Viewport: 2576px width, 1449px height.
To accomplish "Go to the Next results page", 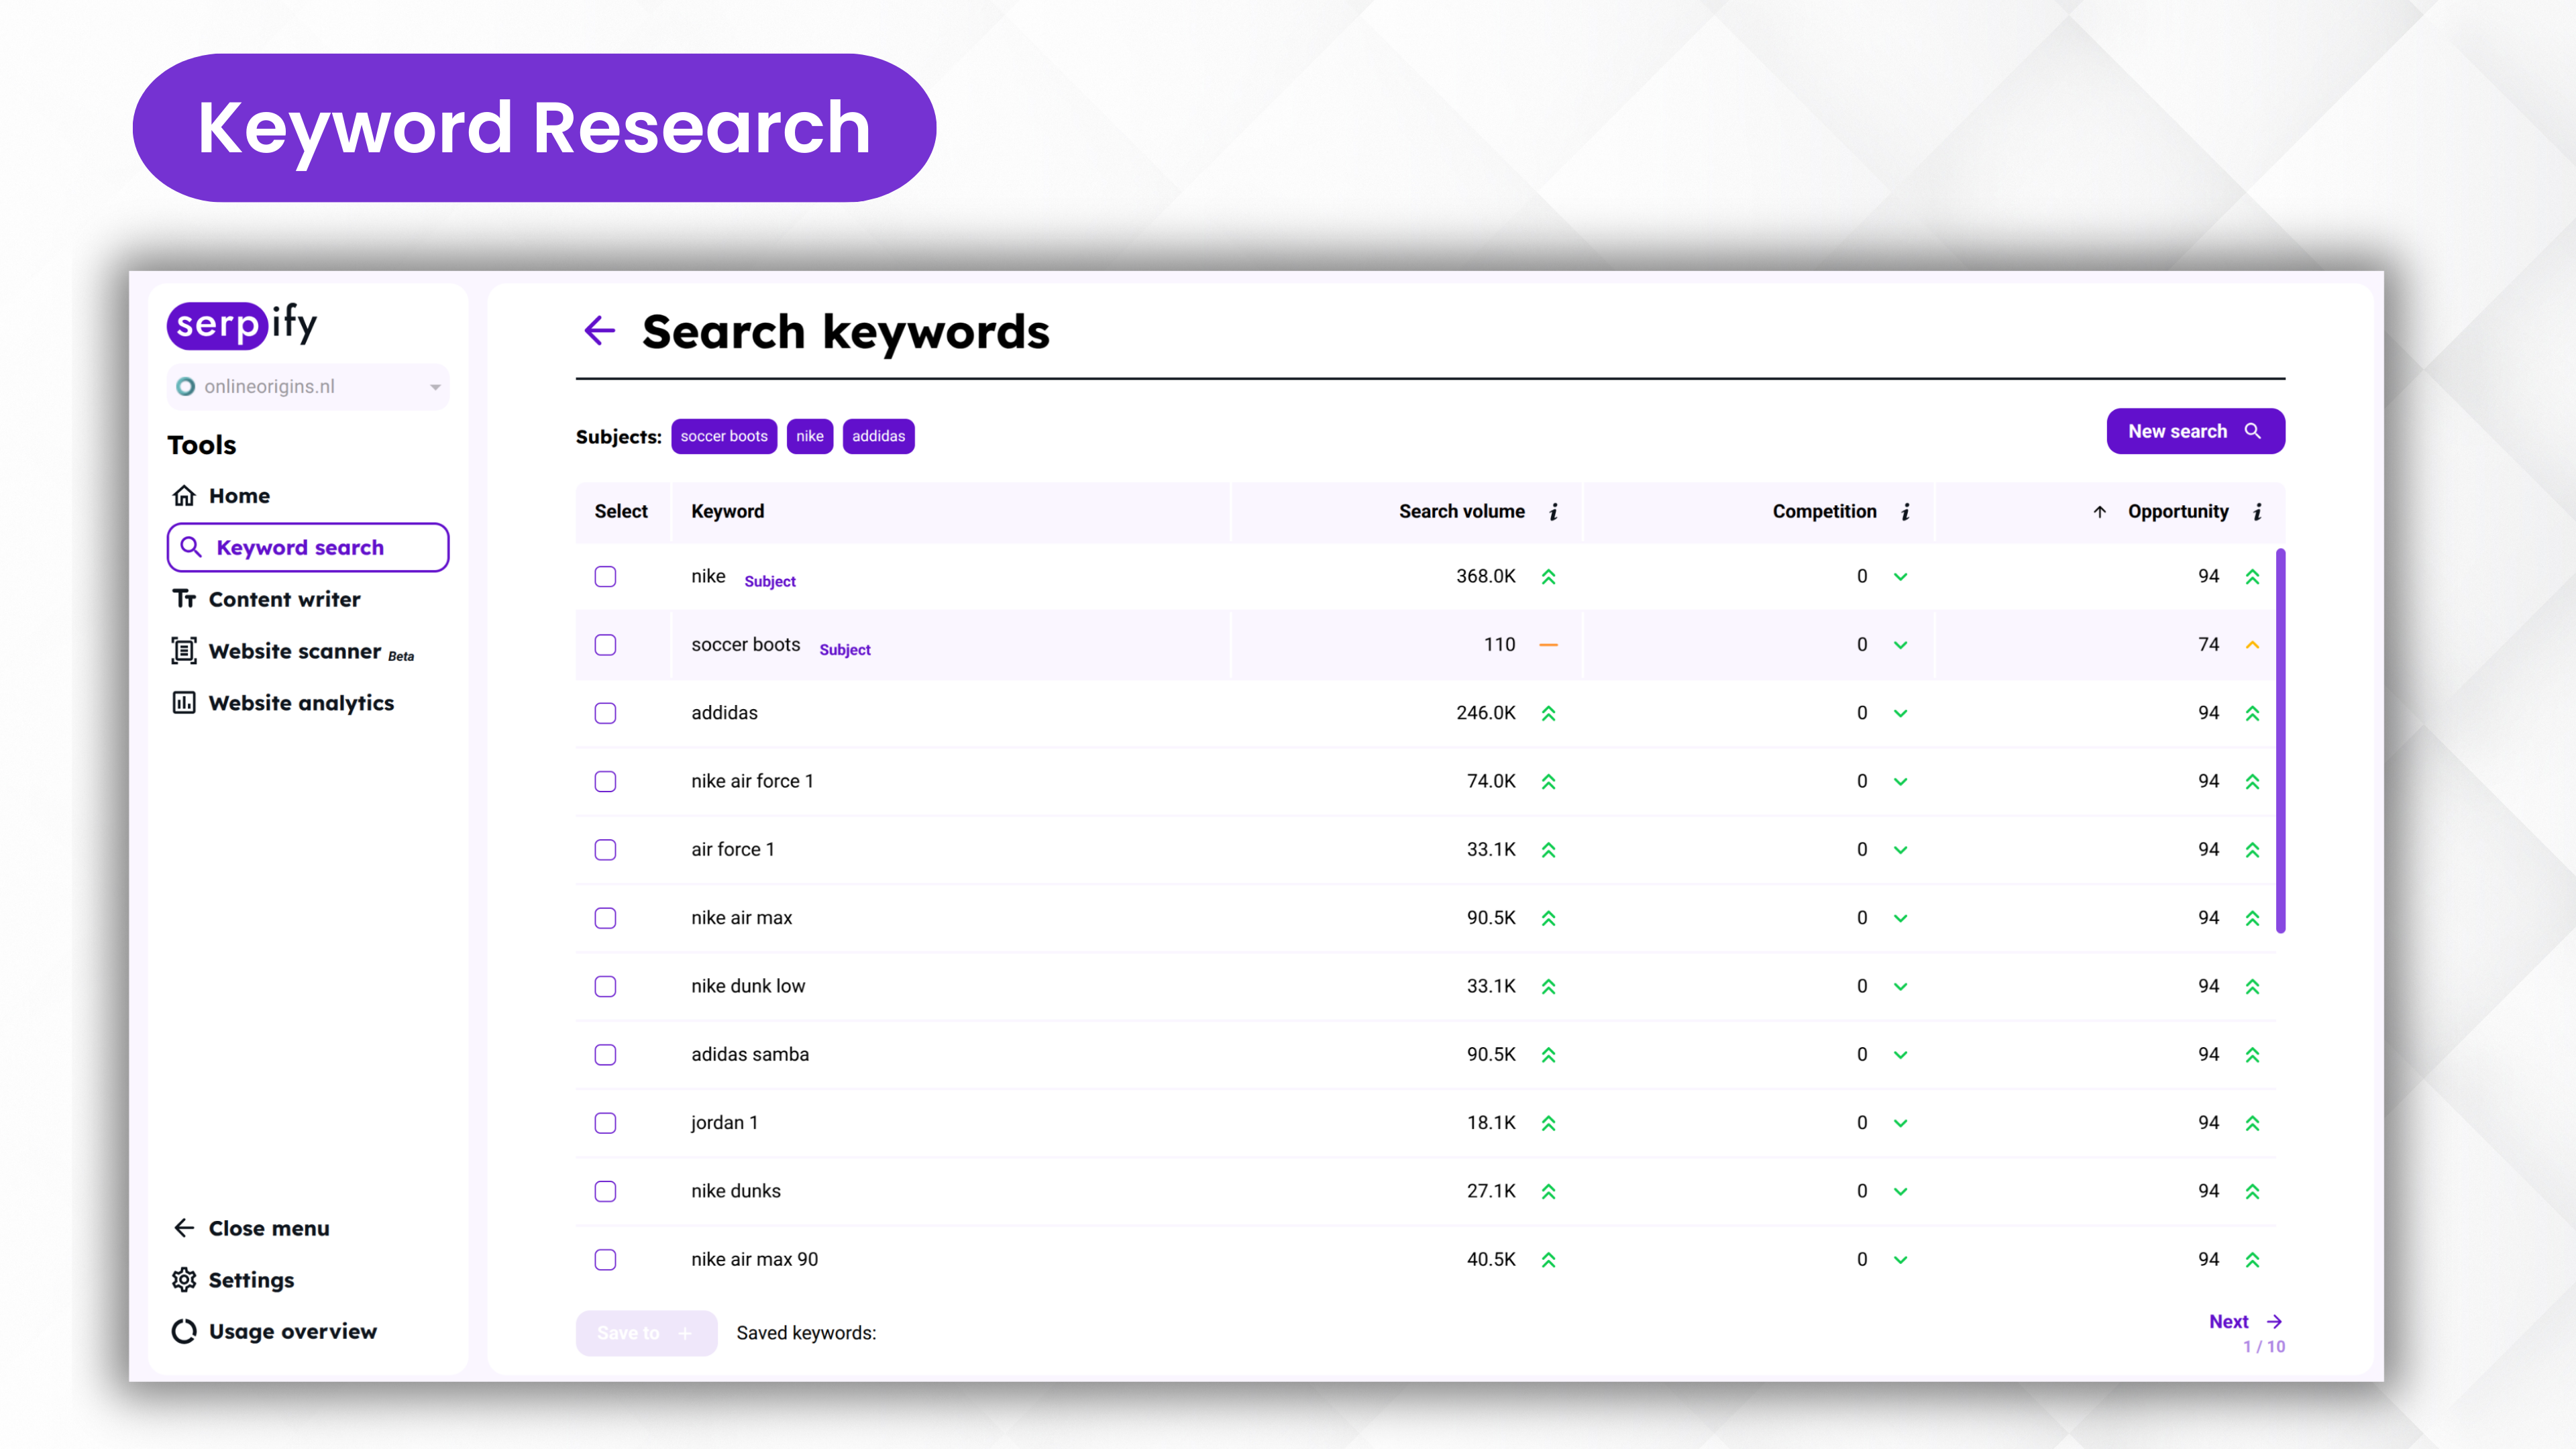I will [2245, 1322].
